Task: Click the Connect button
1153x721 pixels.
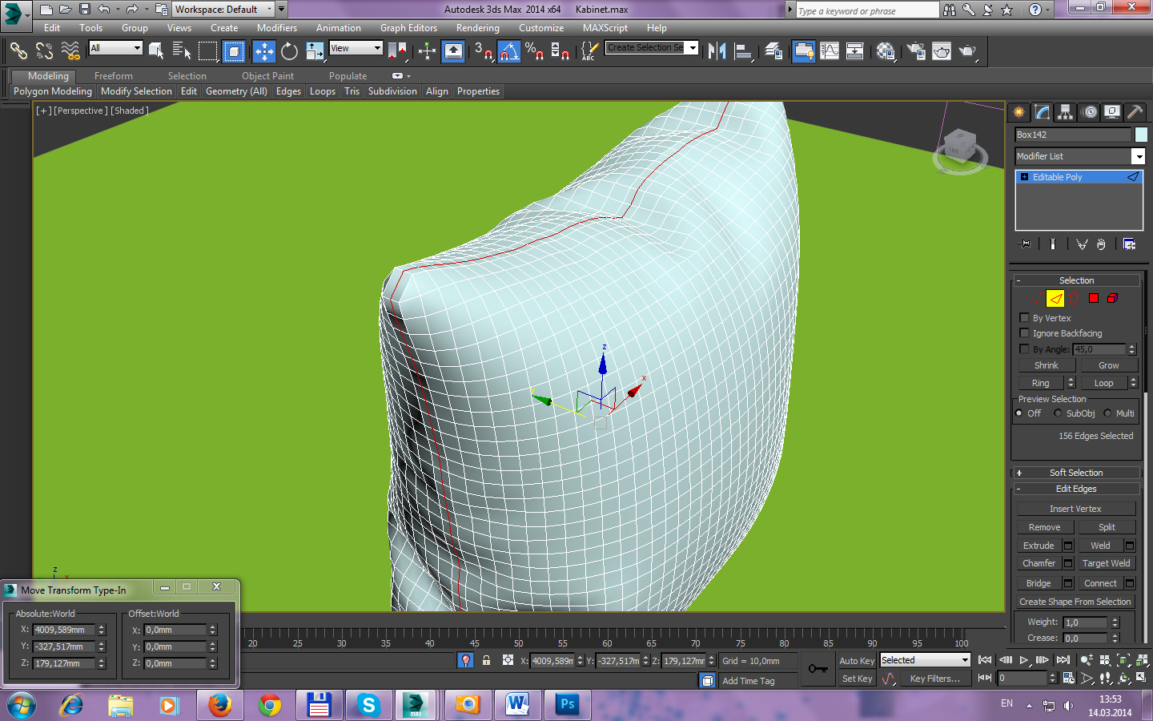Action: tap(1100, 583)
